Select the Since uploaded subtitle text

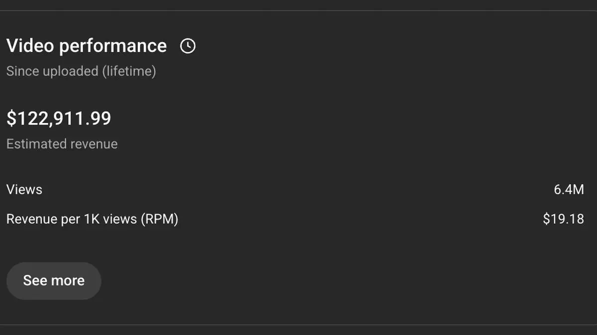[x=52, y=71]
